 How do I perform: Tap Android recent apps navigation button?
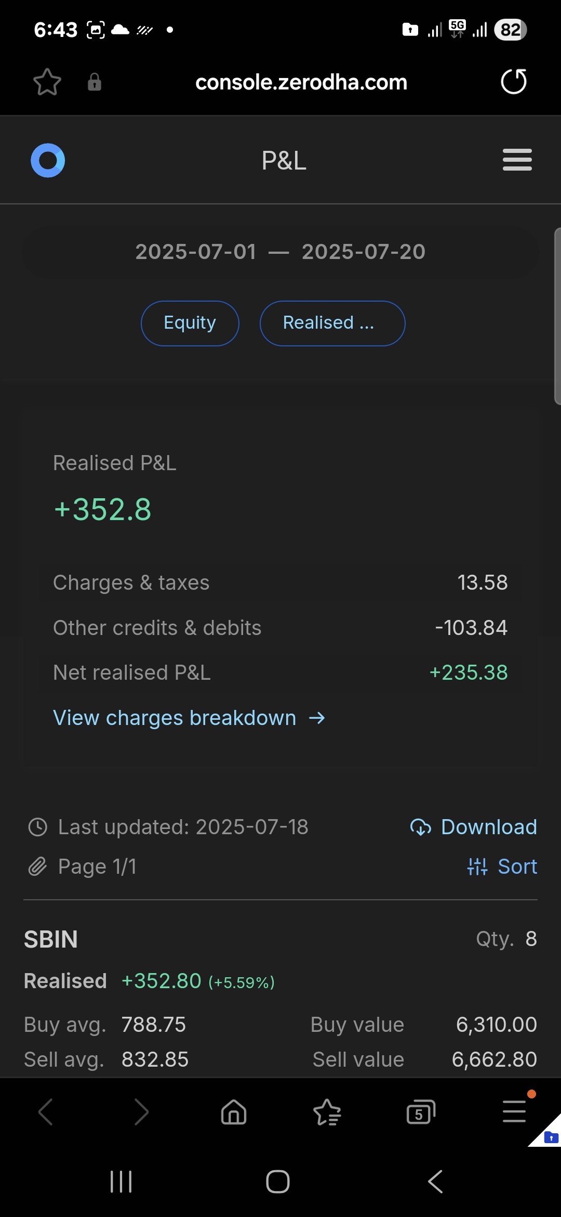tap(121, 1182)
